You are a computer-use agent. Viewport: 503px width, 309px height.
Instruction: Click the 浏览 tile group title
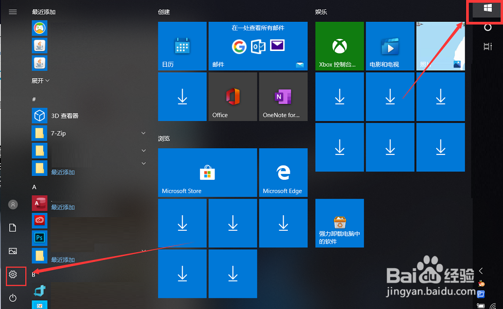pos(164,138)
